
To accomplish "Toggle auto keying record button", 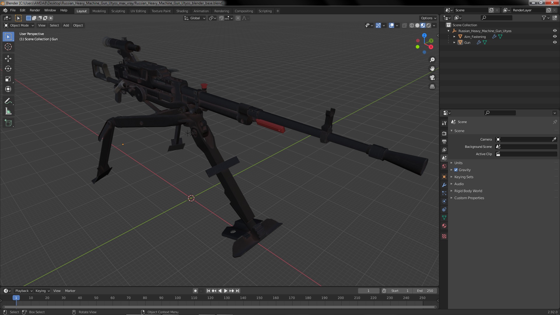I will (195, 291).
